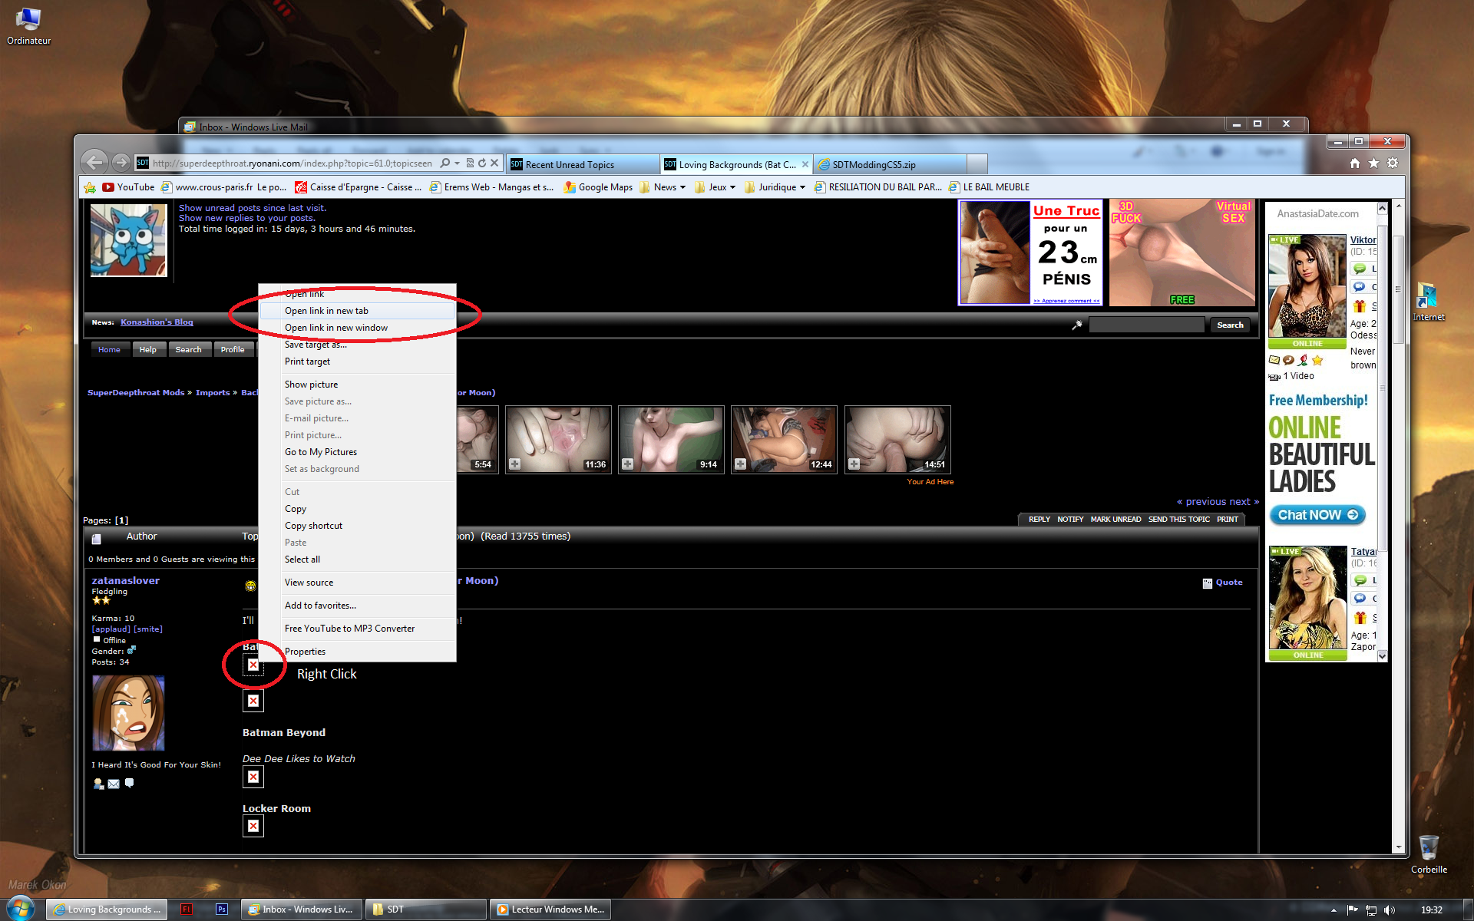This screenshot has width=1474, height=921.
Task: Open the browser Home icon
Action: tap(1354, 163)
